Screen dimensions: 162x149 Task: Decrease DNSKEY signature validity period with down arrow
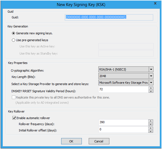point(151,91)
